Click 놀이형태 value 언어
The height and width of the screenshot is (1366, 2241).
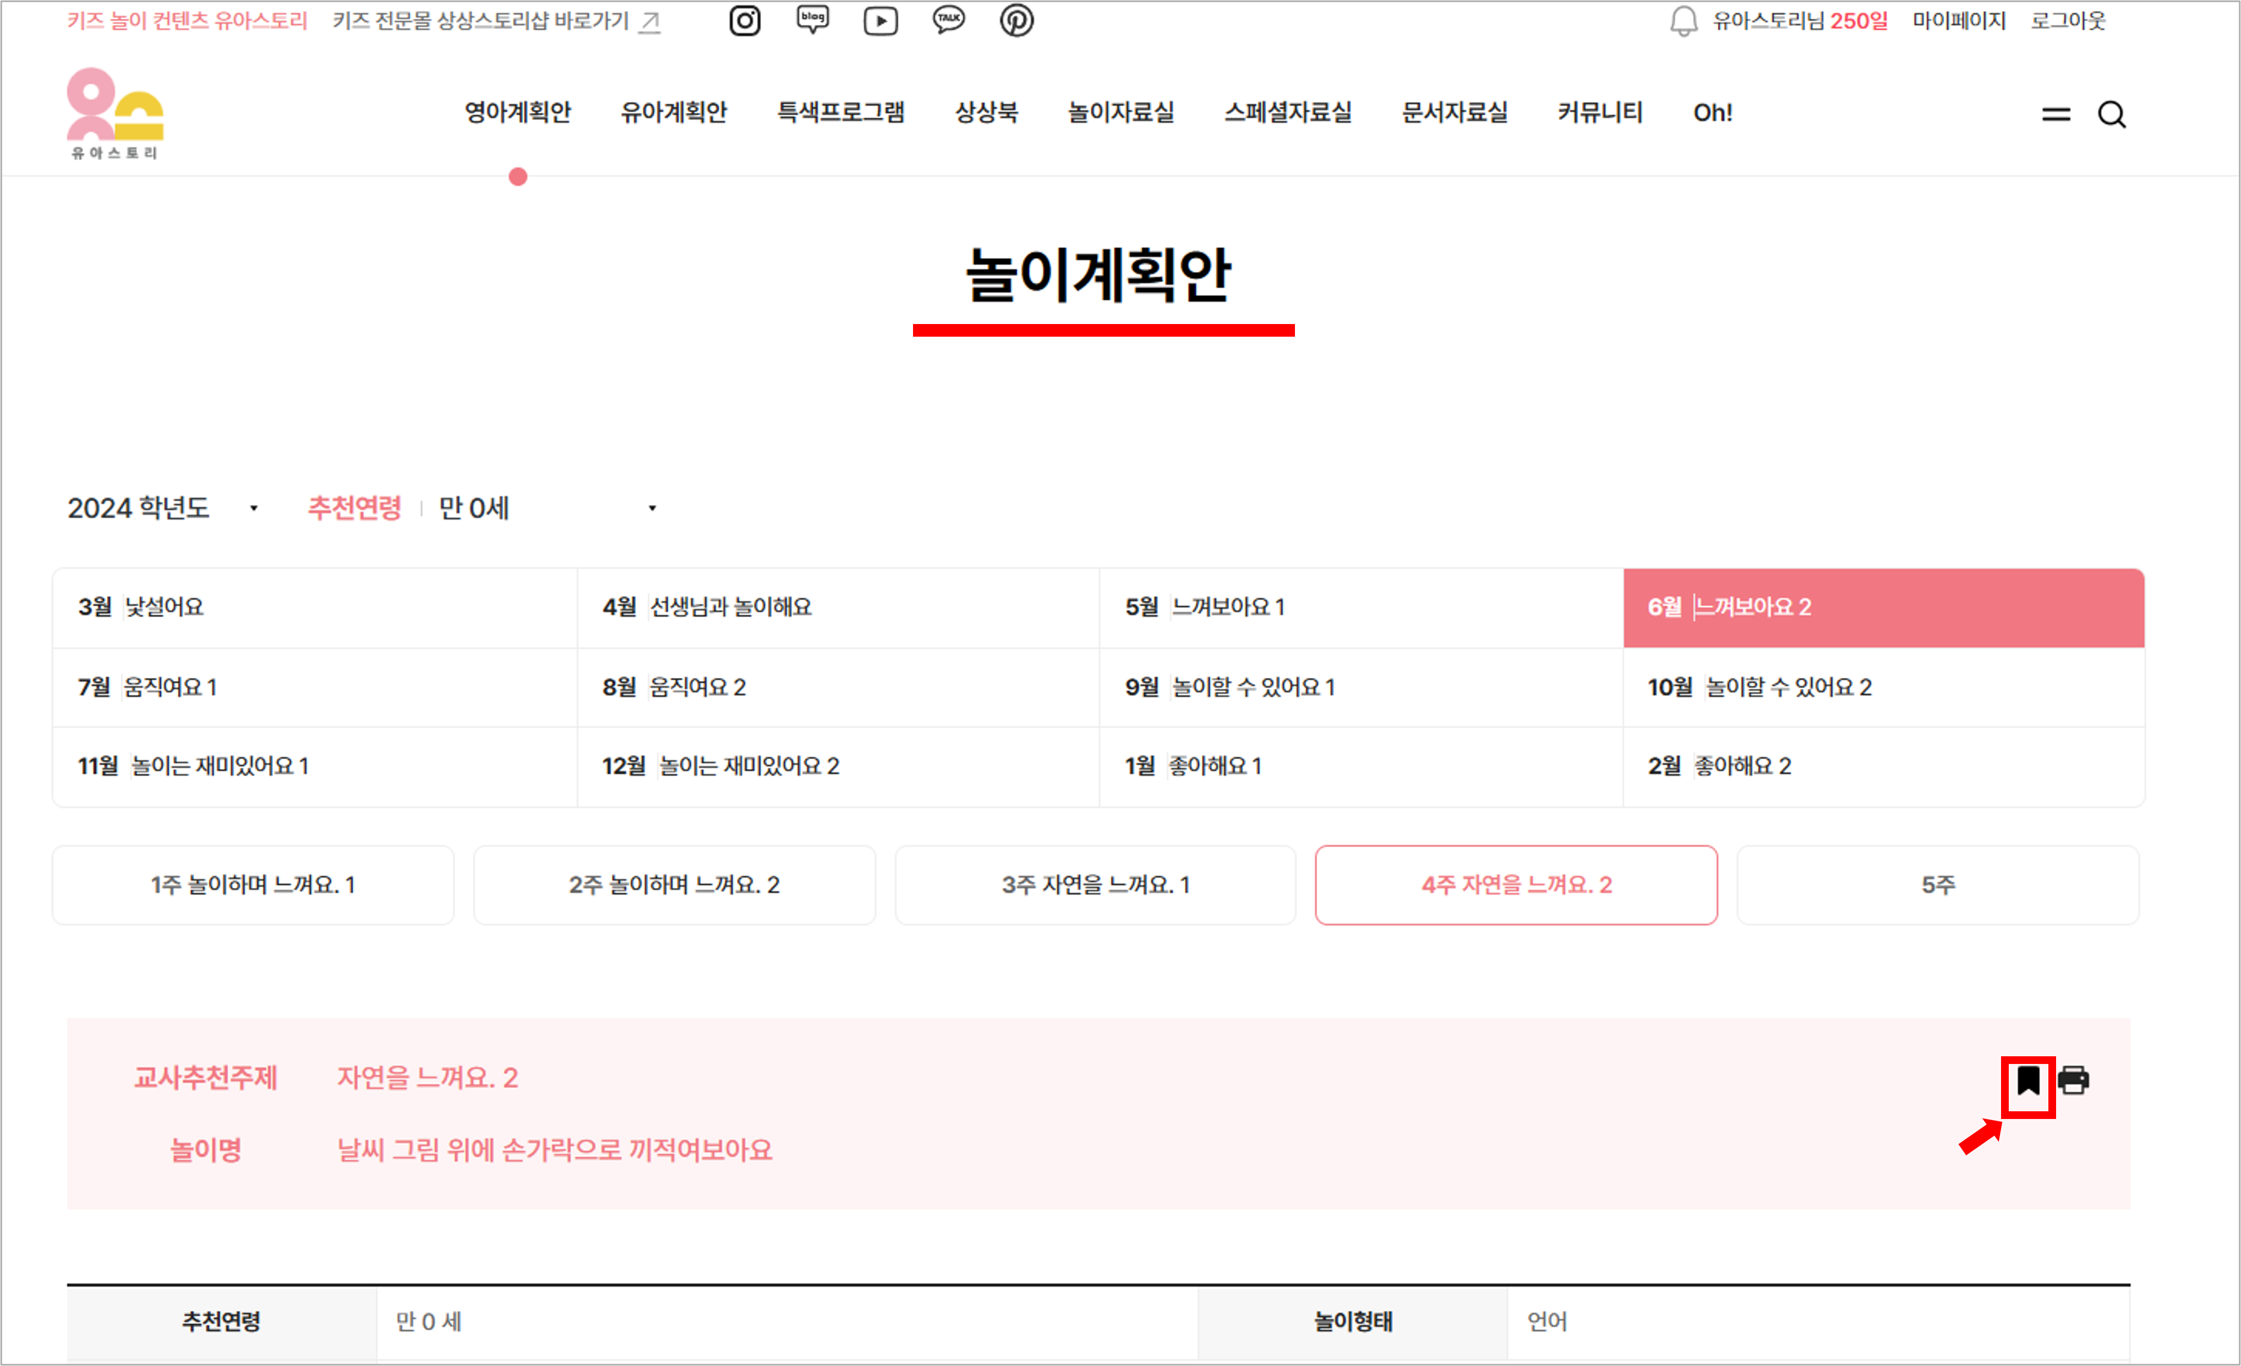[1547, 1321]
